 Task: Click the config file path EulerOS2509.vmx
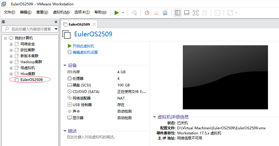(221, 128)
